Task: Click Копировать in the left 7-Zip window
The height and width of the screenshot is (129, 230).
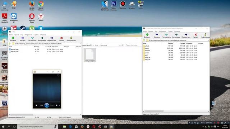Action: (x=42, y=39)
